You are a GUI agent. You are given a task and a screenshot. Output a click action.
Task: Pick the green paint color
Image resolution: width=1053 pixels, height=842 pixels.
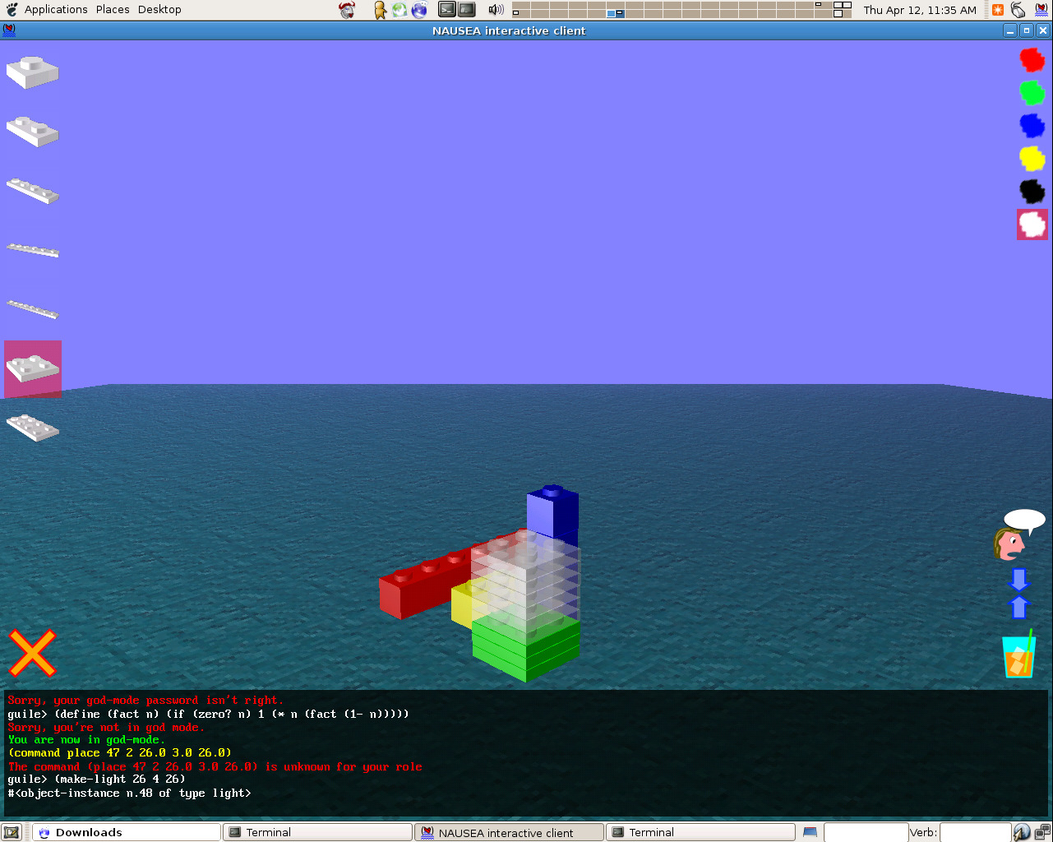point(1032,92)
